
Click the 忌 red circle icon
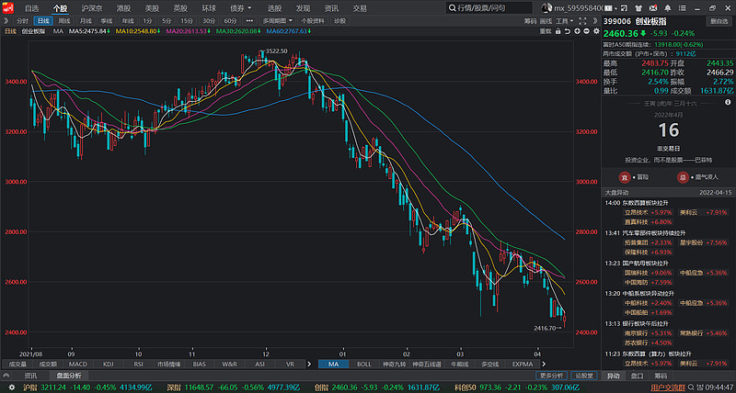coord(683,177)
